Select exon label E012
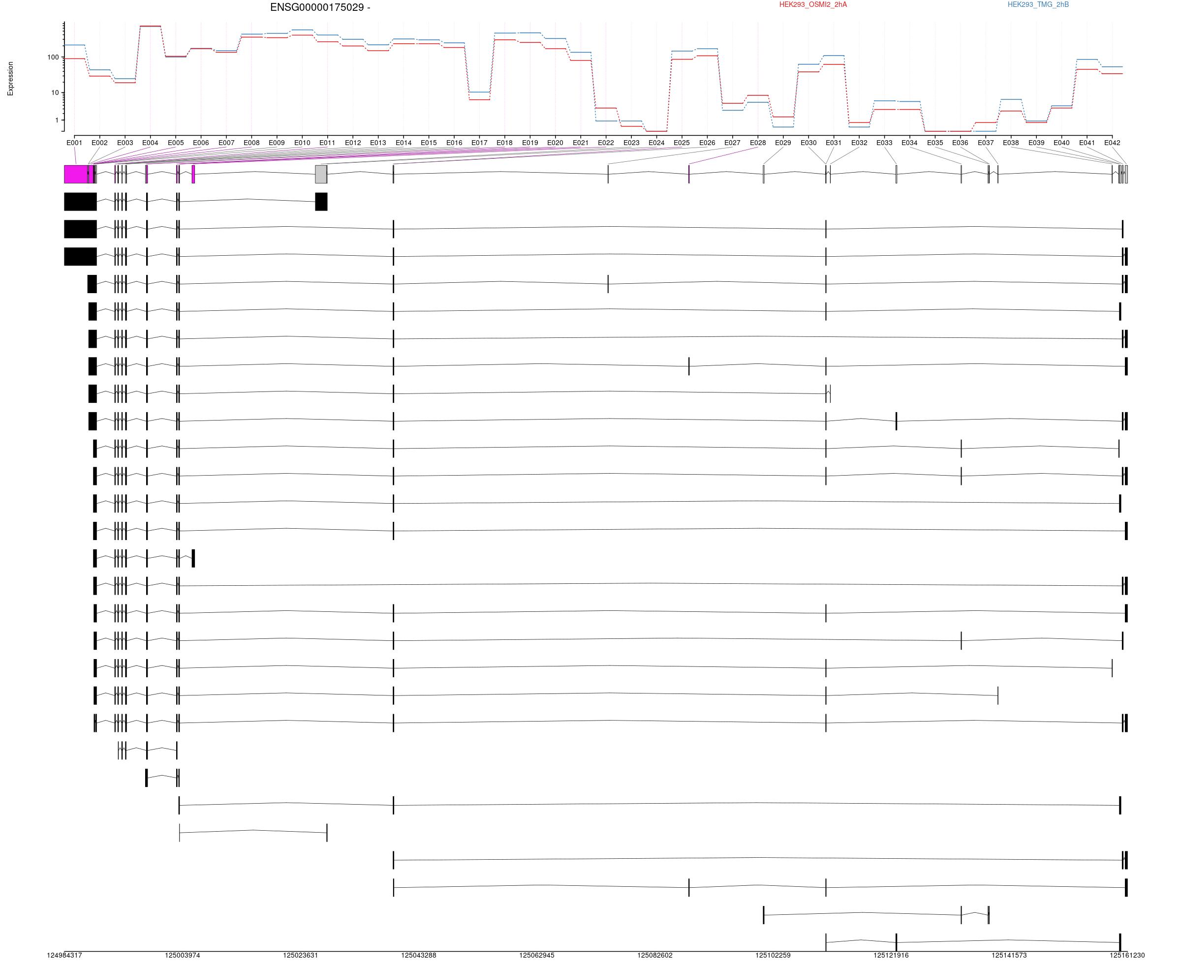The width and height of the screenshot is (1181, 964). point(353,143)
